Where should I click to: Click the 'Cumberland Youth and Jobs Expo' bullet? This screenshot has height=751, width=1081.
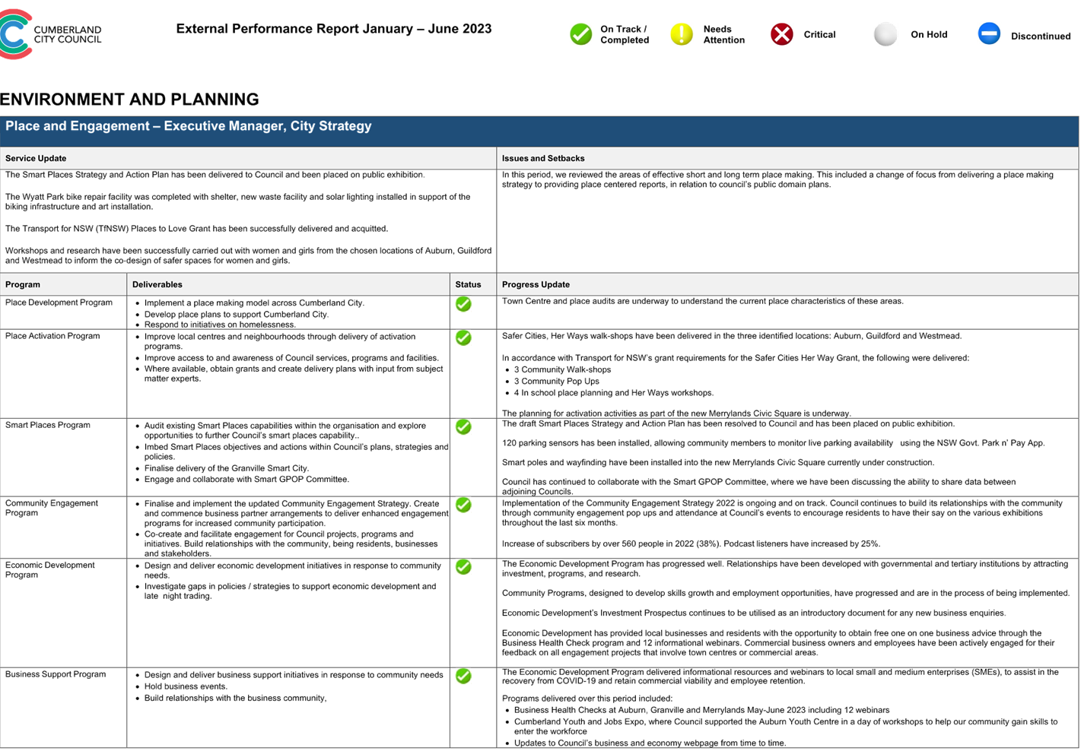[x=786, y=727]
